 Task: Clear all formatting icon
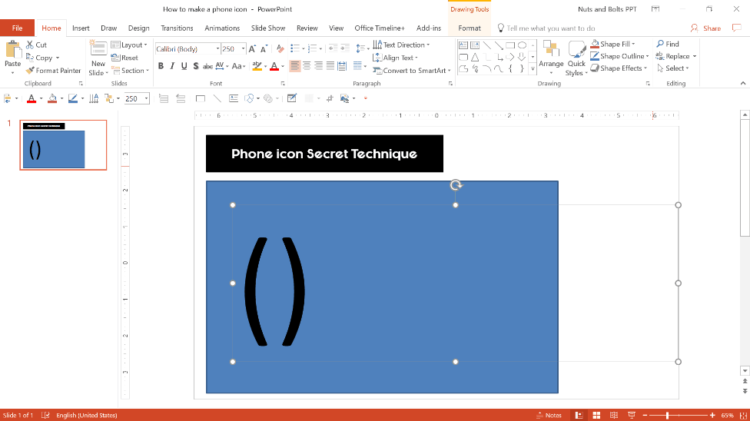point(280,49)
